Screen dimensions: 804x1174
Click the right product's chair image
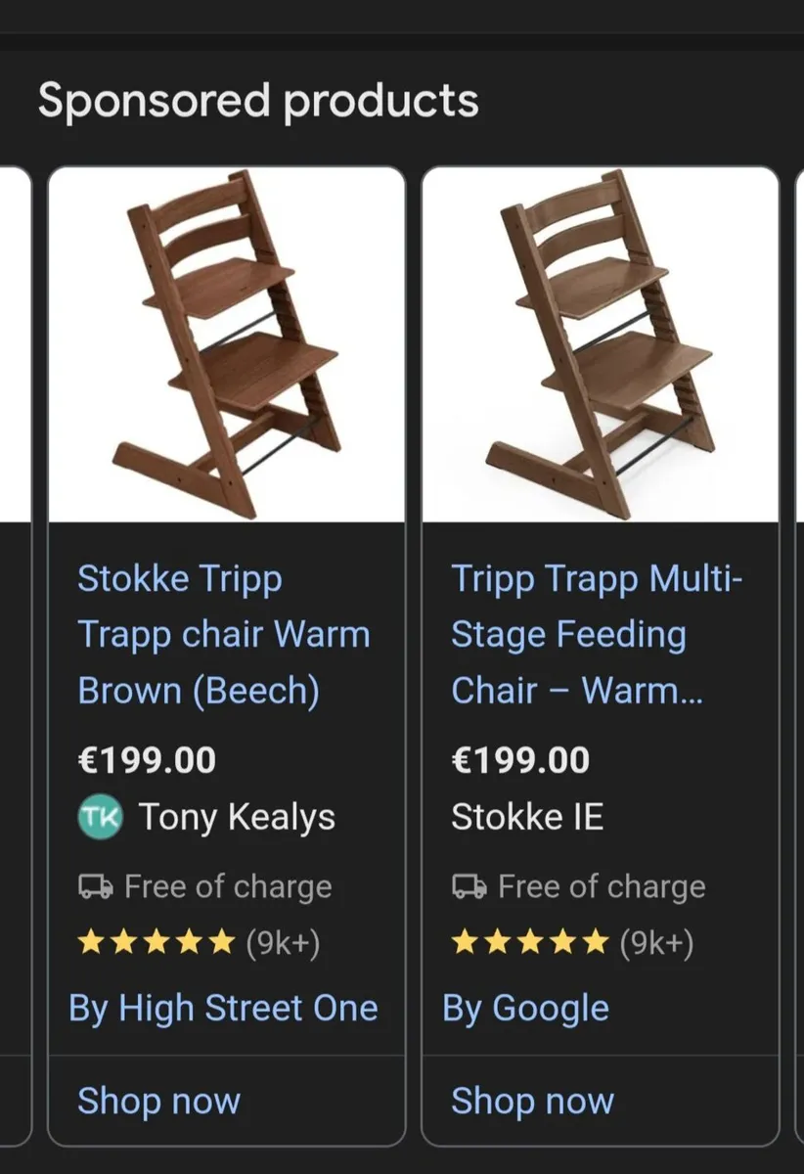601,342
